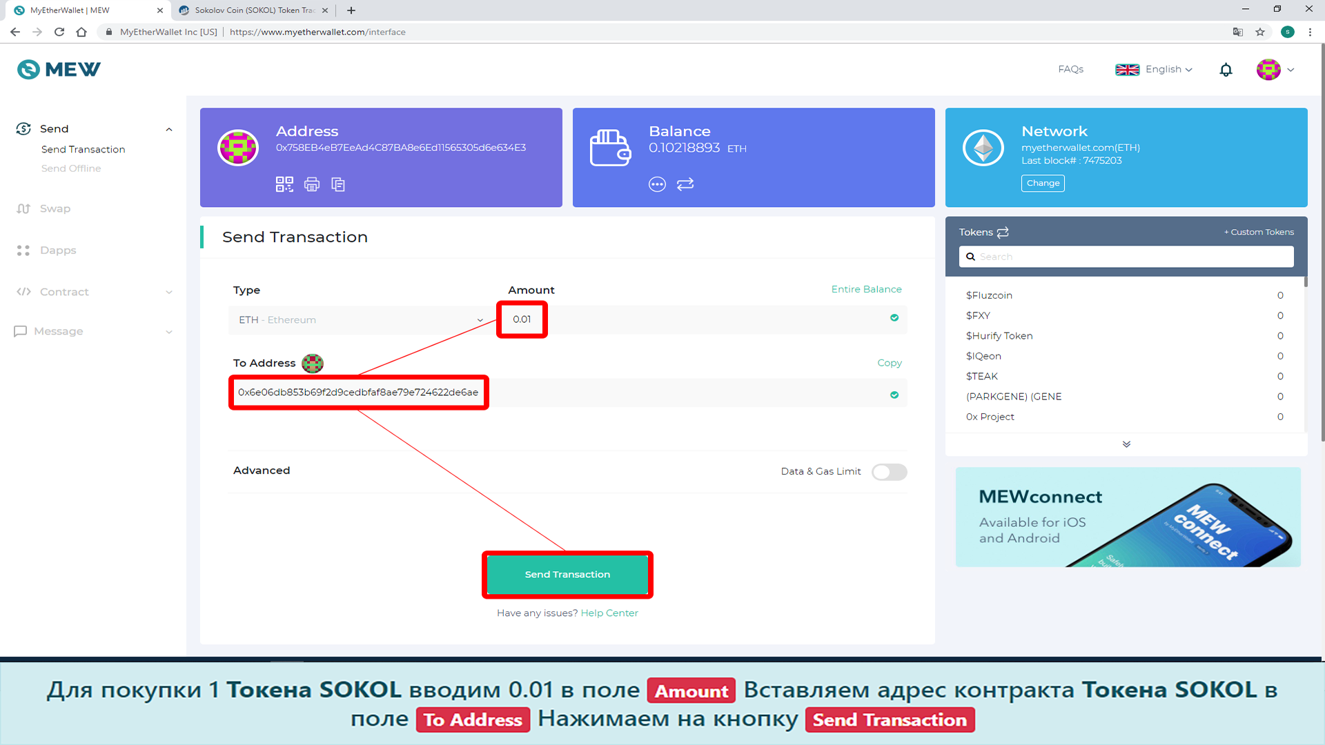The height and width of the screenshot is (745, 1325).
Task: Click the Send Transaction button
Action: coord(567,575)
